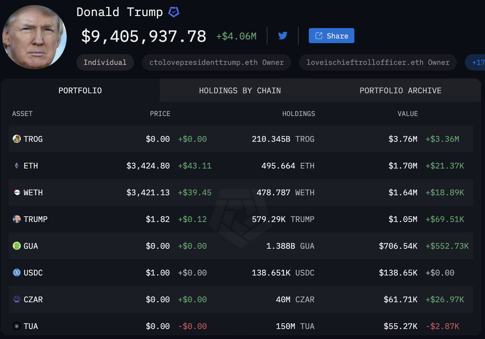Click the $706.54K GUA value

point(398,246)
